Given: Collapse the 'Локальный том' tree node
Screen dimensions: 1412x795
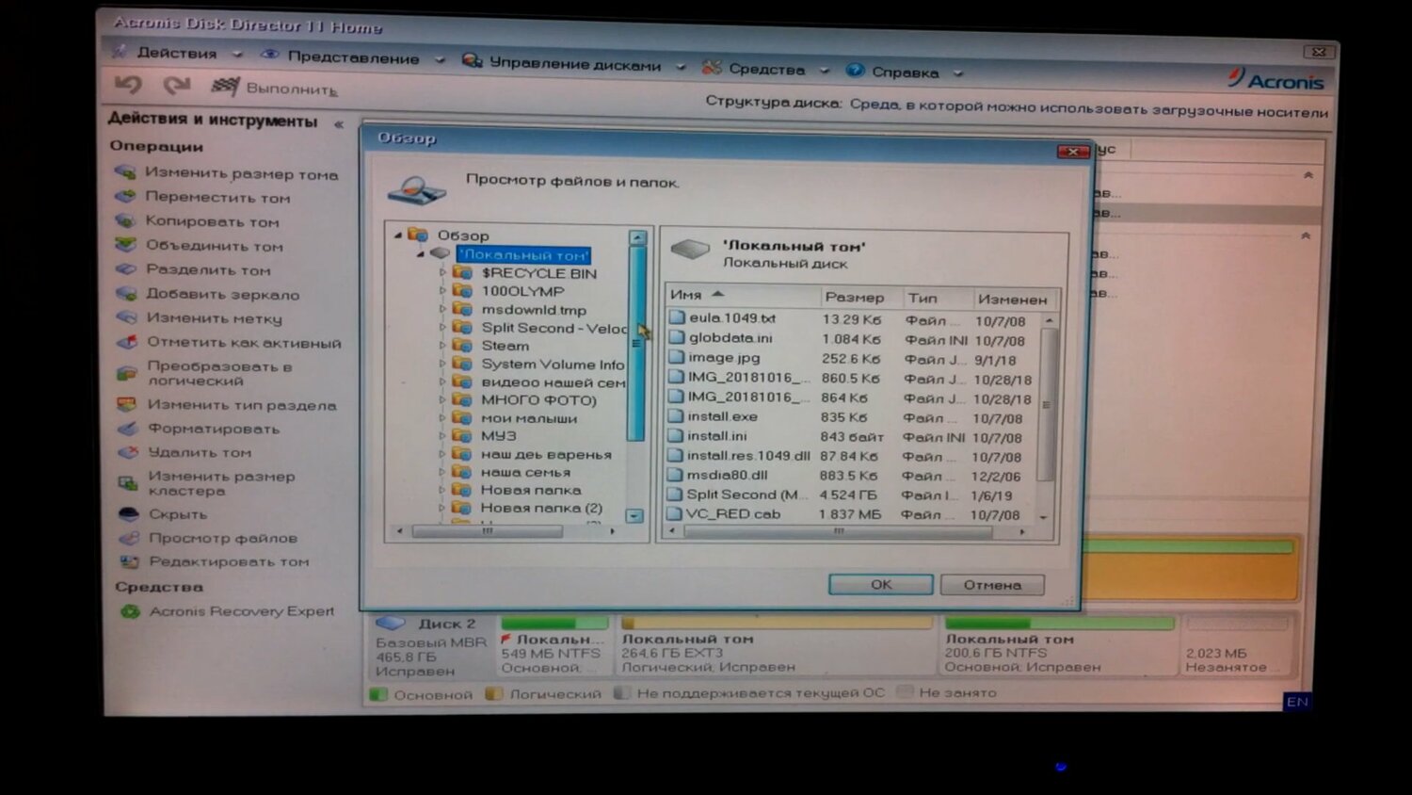Looking at the screenshot, I should coord(421,254).
